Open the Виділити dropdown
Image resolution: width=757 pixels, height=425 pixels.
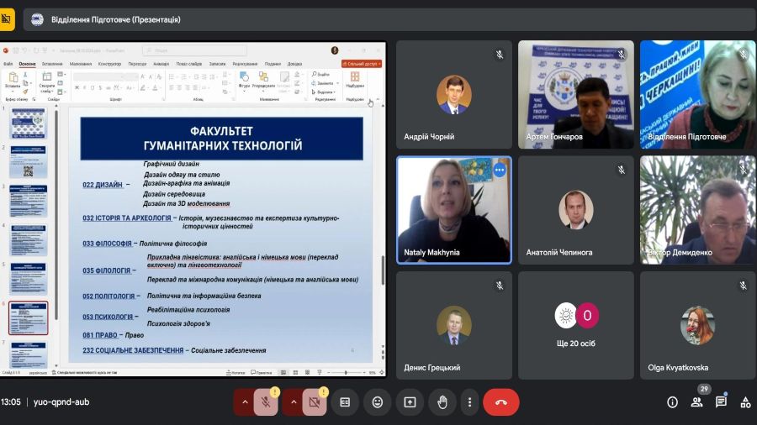pyautogui.click(x=324, y=92)
